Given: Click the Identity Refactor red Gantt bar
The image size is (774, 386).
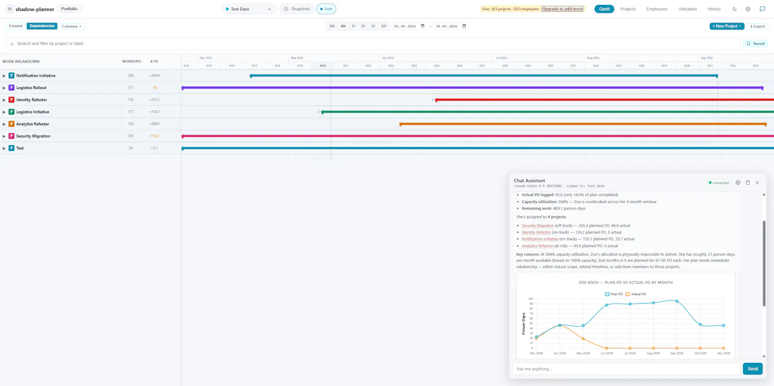Looking at the screenshot, I should pos(605,100).
